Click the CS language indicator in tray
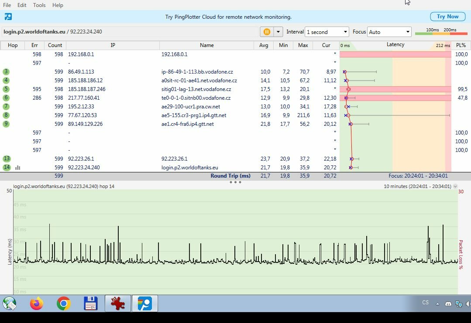The width and height of the screenshot is (471, 323). coord(425,303)
